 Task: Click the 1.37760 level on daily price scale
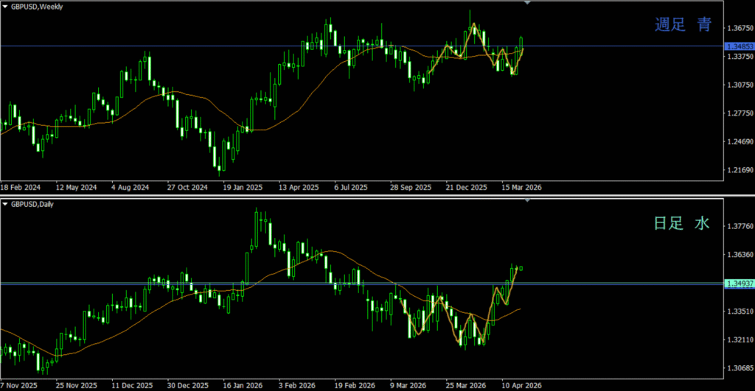738,228
